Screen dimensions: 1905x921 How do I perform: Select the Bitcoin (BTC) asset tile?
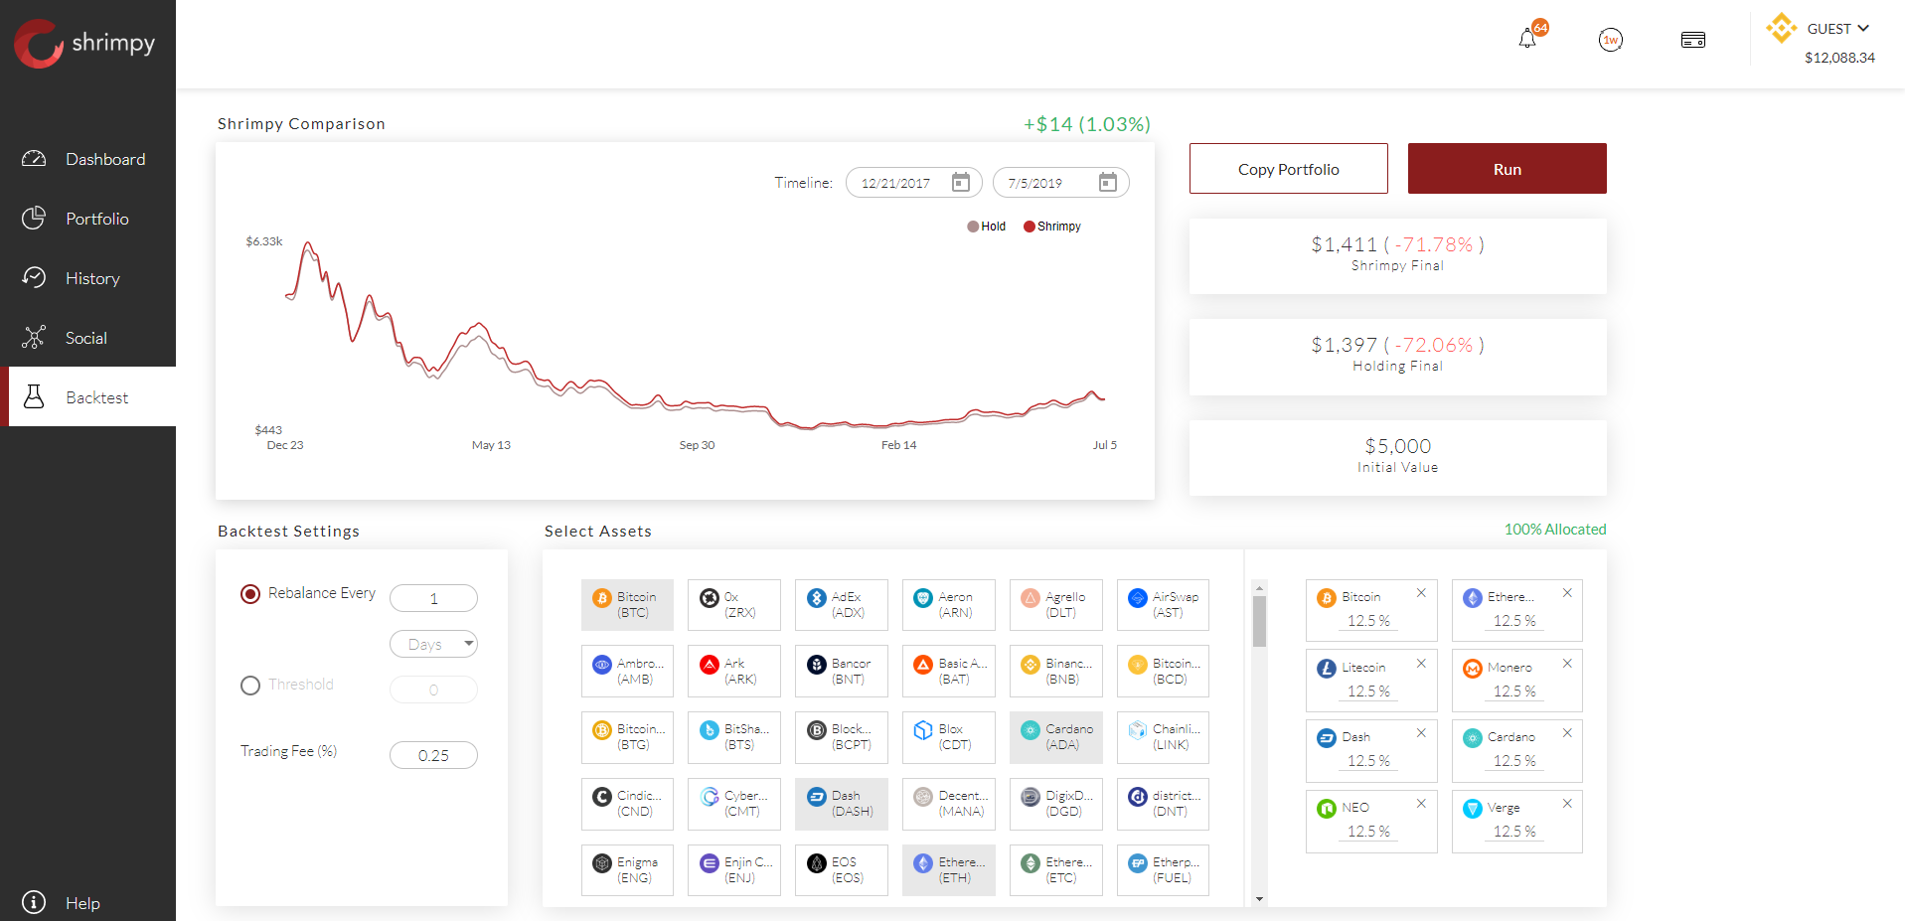(627, 605)
